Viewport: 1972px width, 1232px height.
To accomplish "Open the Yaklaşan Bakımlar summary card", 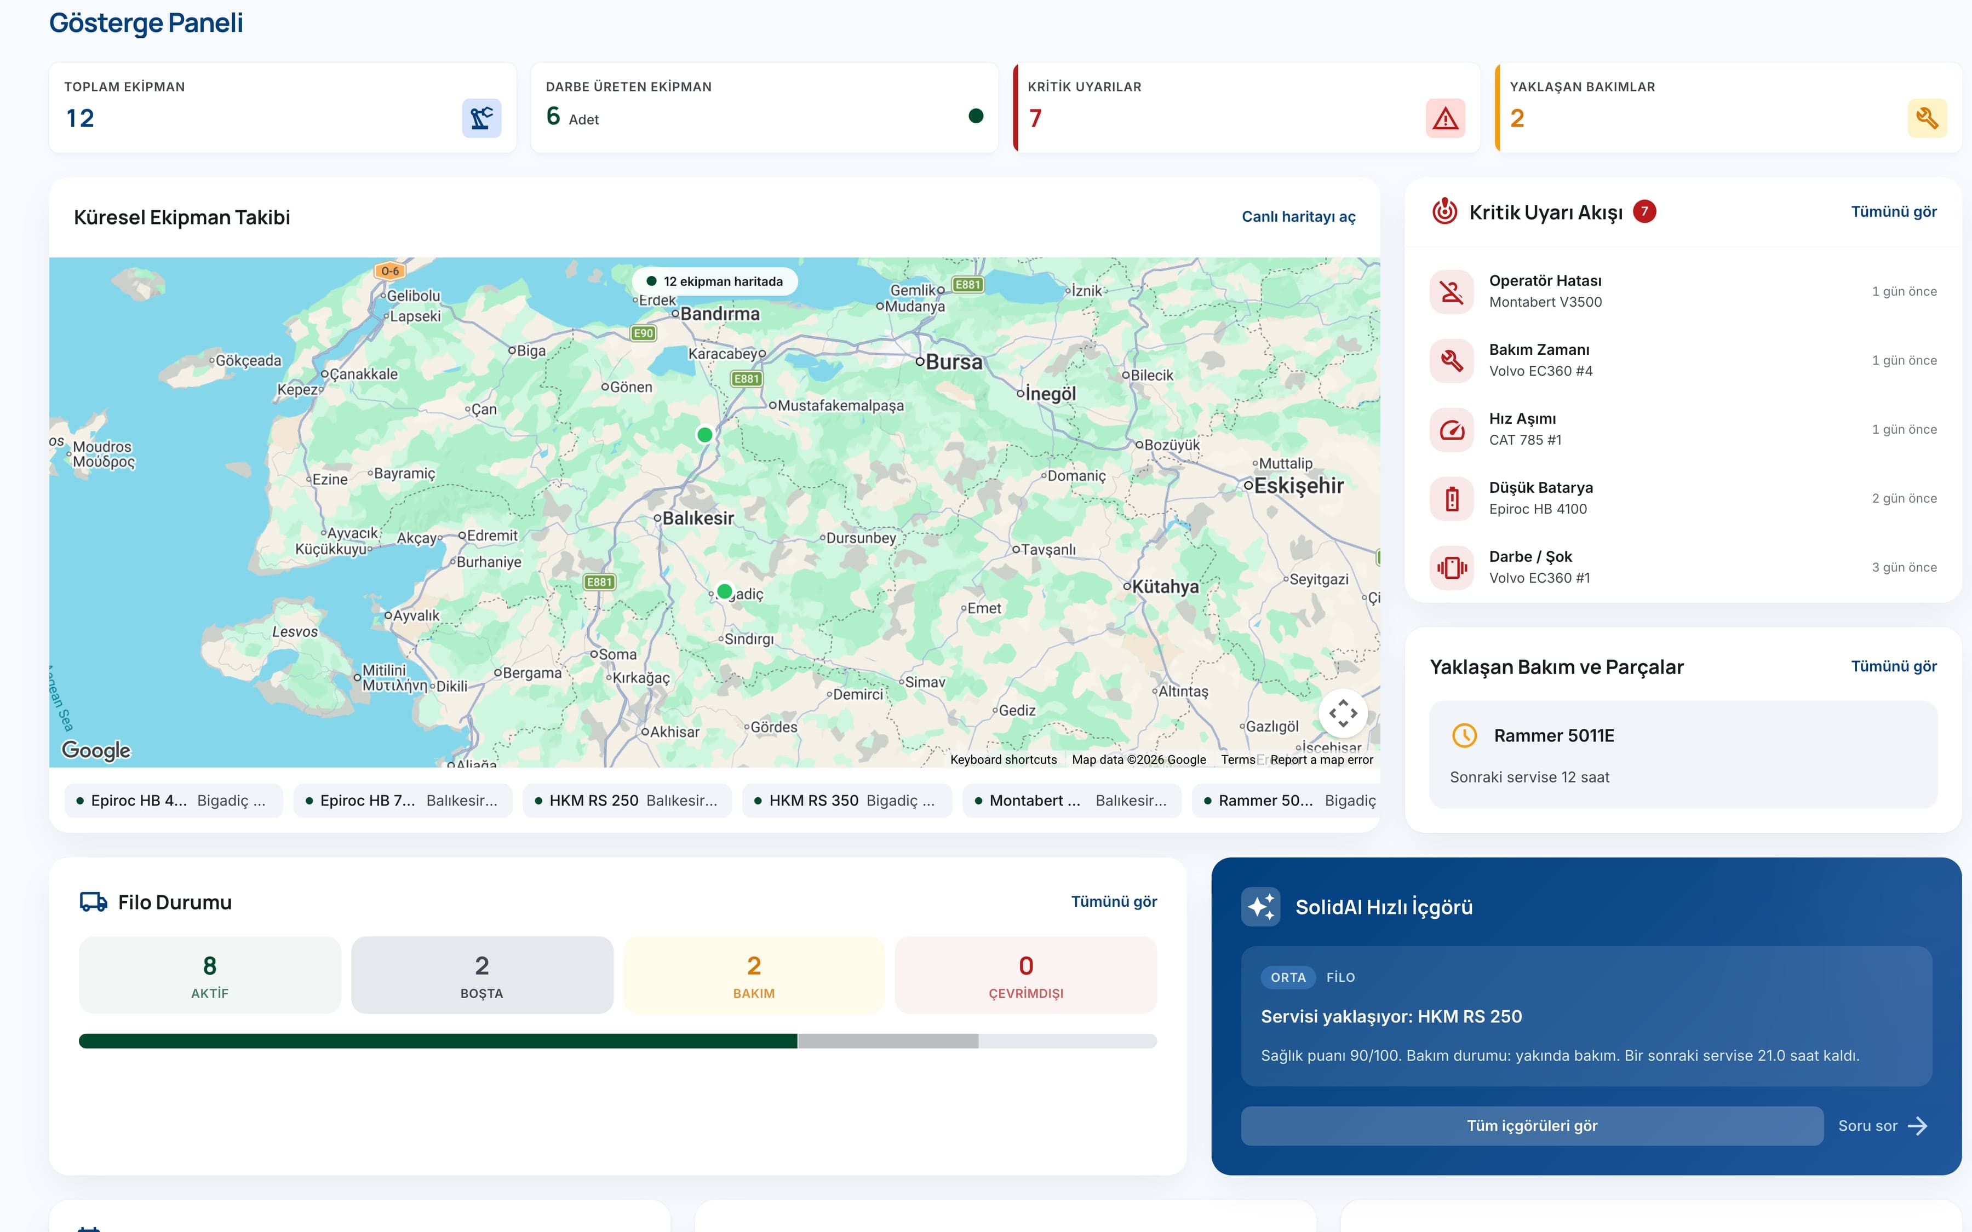I will 1728,107.
